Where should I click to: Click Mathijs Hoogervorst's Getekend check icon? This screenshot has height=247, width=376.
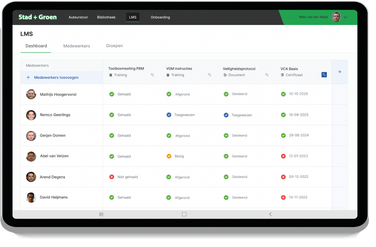(226, 94)
